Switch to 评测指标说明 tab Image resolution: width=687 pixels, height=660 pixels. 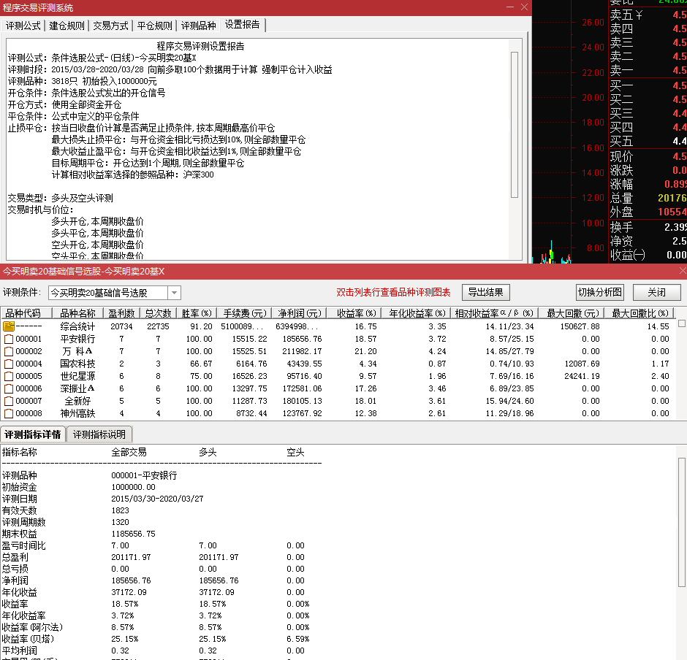[99, 434]
